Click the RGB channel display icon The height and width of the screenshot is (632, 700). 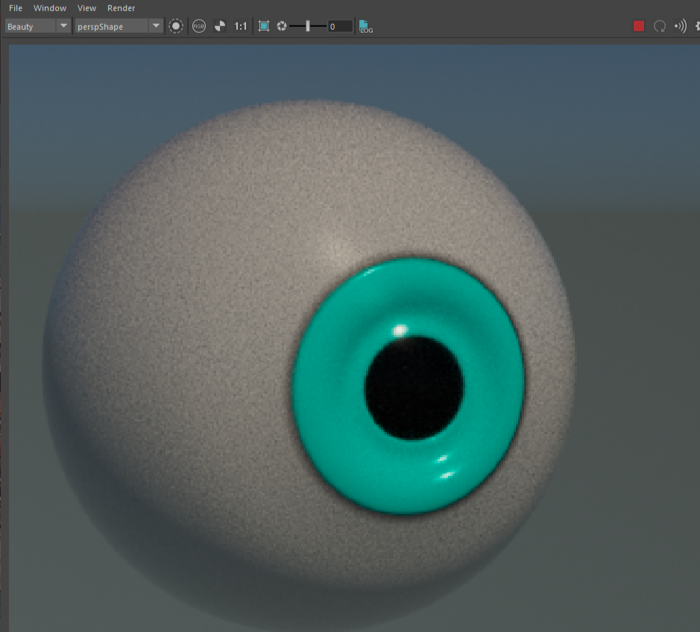(198, 26)
